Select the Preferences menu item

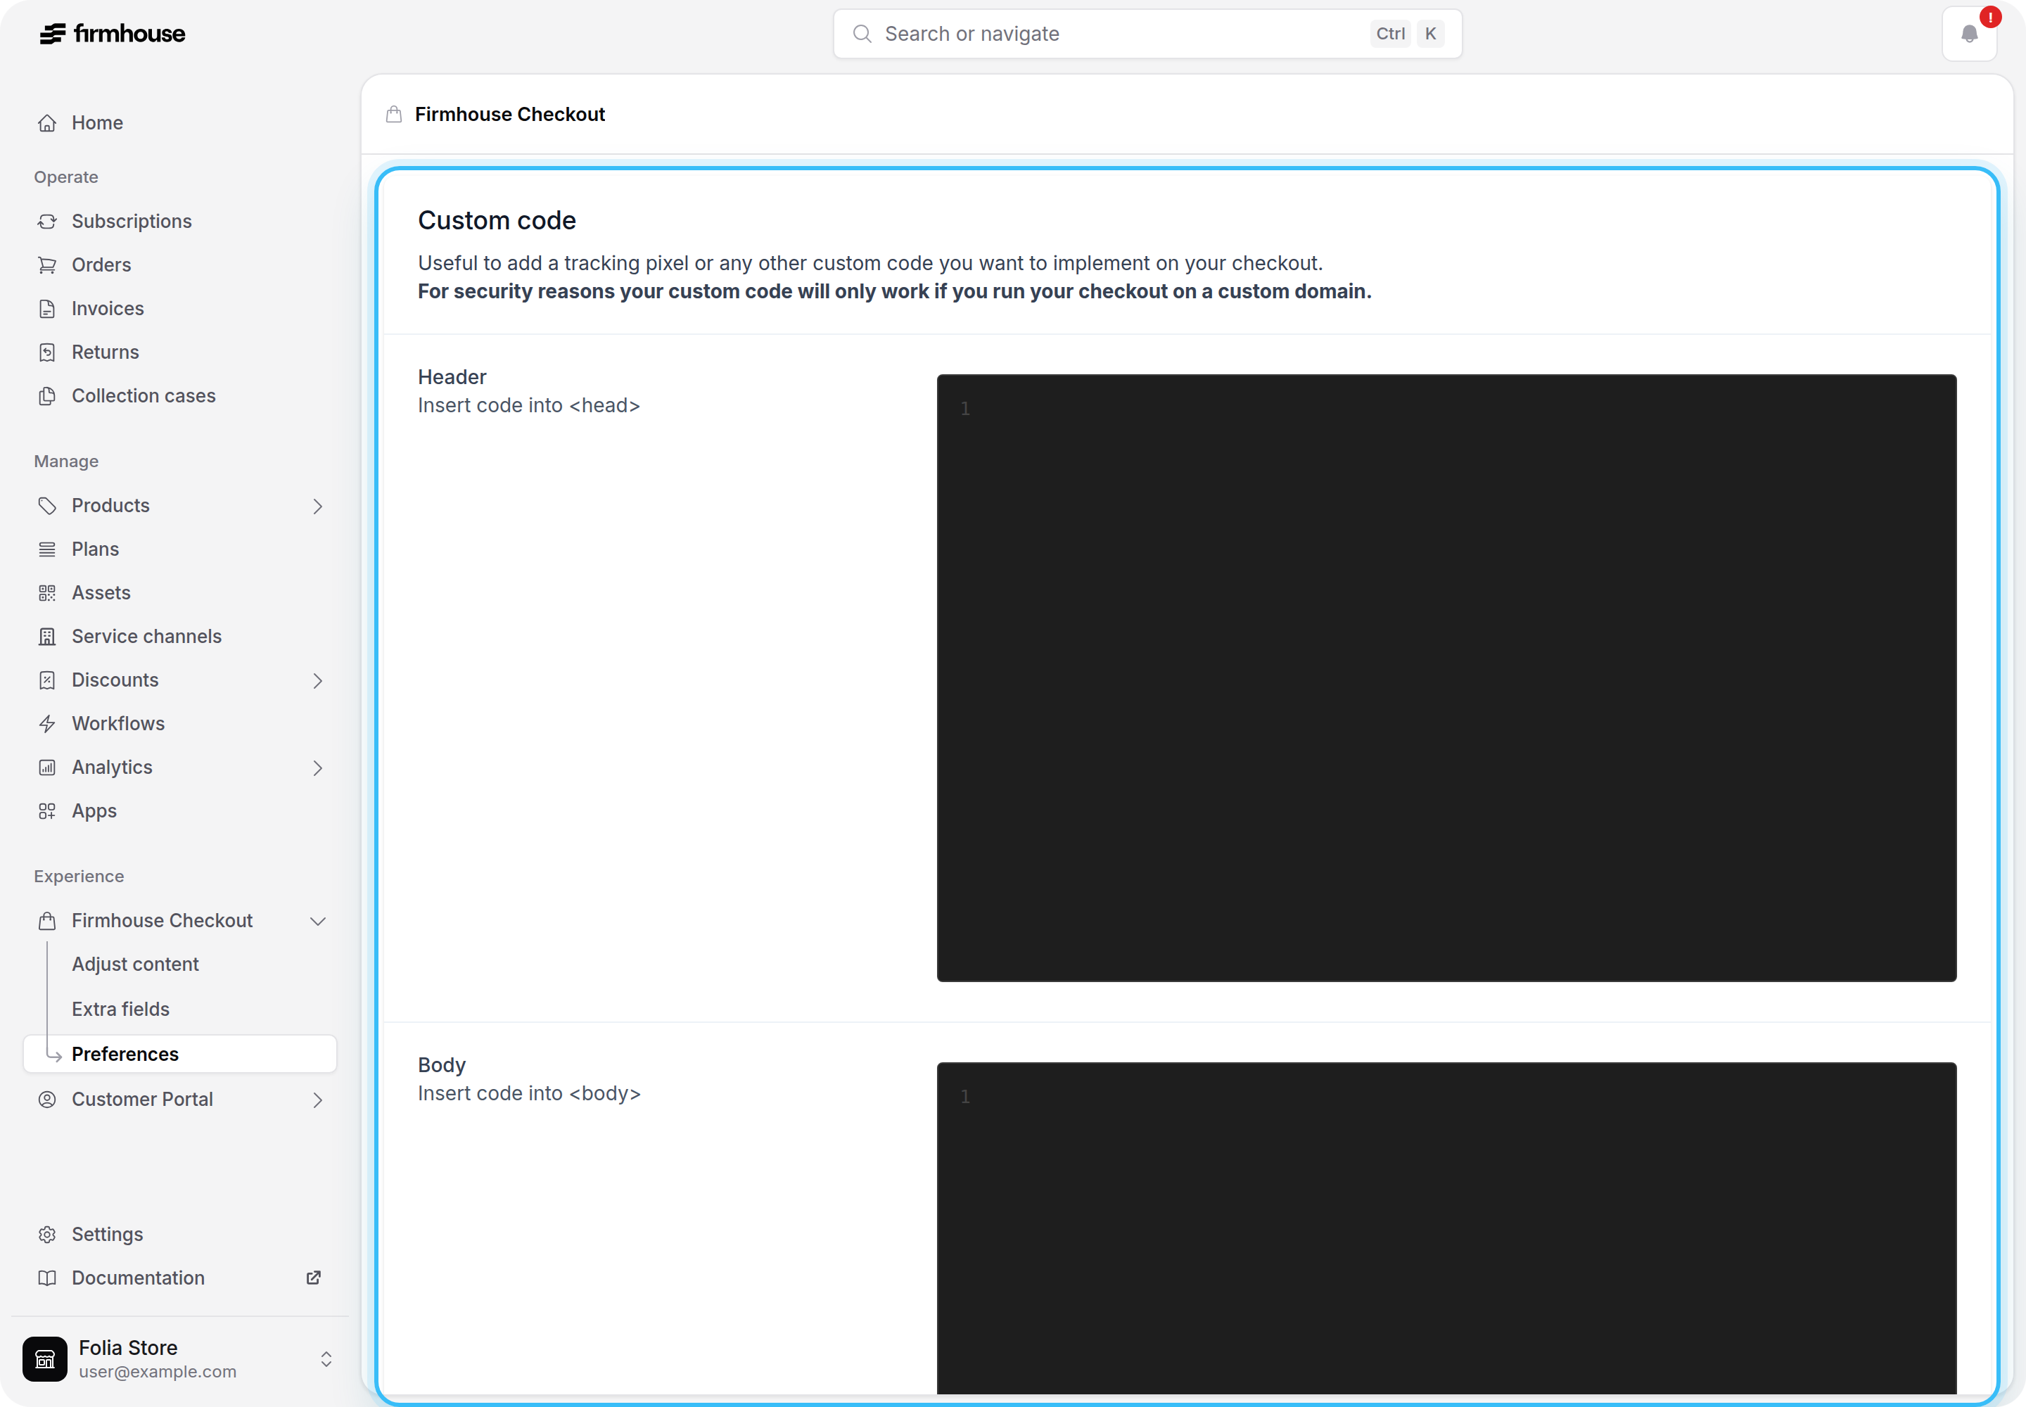point(180,1055)
